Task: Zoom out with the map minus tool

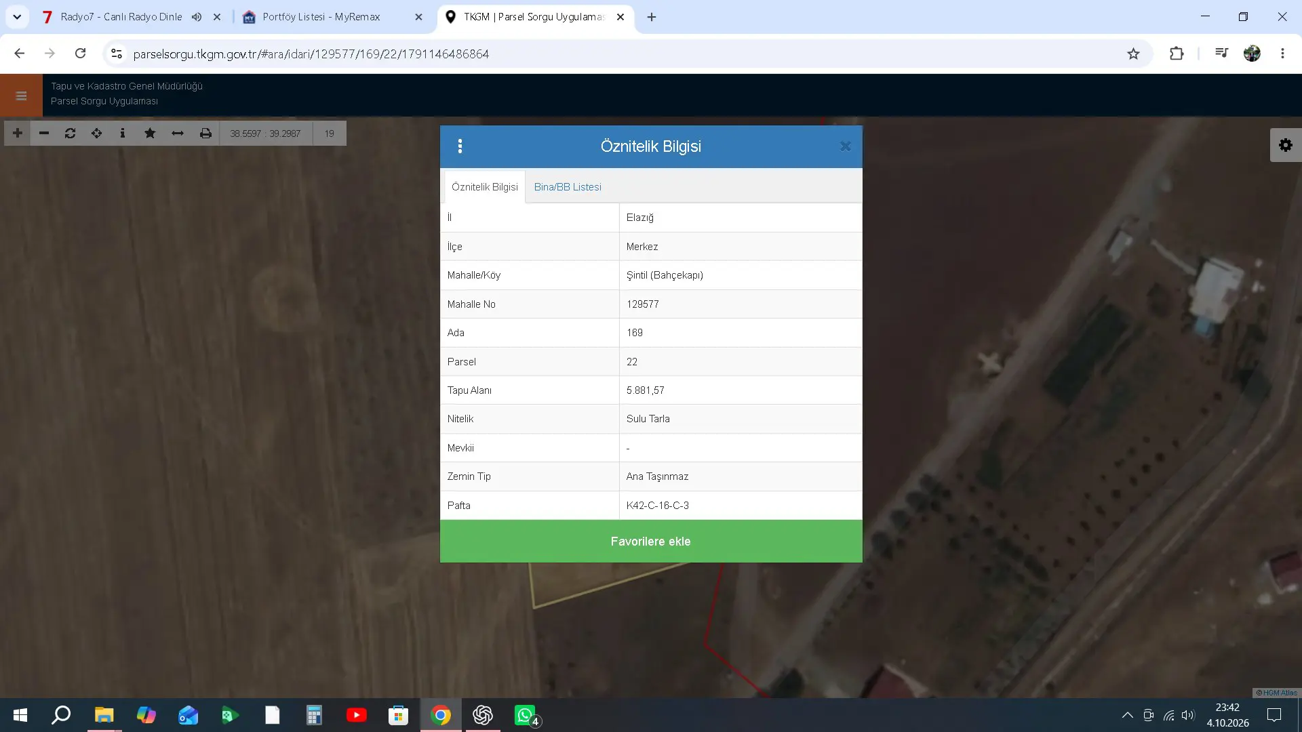Action: [44, 133]
